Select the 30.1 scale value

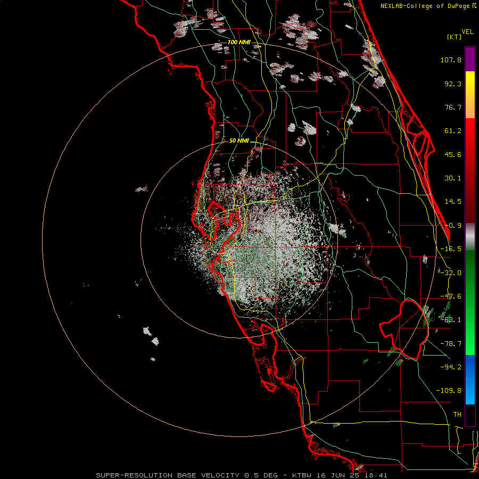[x=453, y=178]
